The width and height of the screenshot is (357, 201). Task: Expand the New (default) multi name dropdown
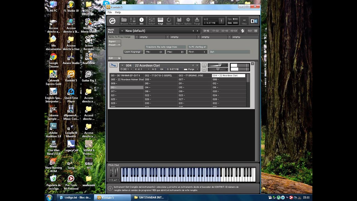122,31
